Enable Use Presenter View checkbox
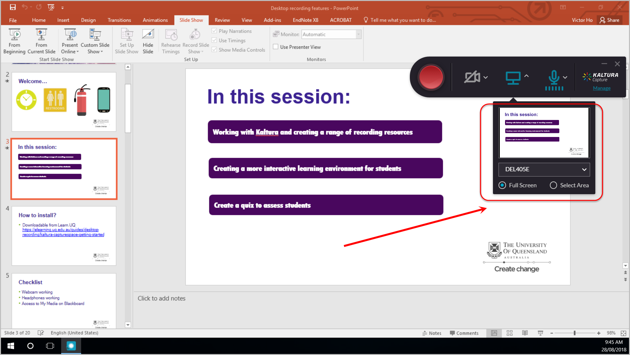The height and width of the screenshot is (355, 630). point(275,47)
